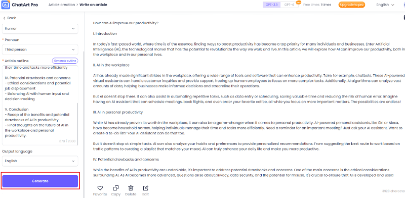Click the Favorite heart icon
405x198 pixels.
100,188
